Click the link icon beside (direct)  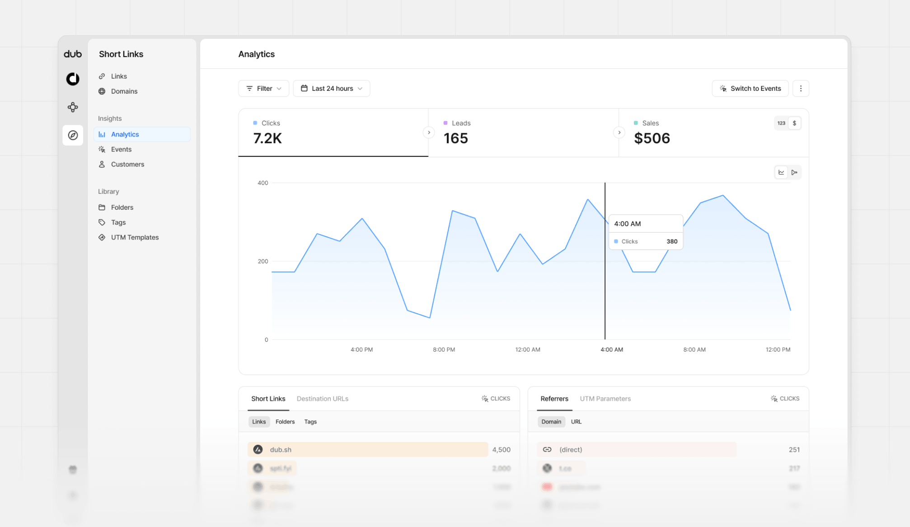(547, 450)
